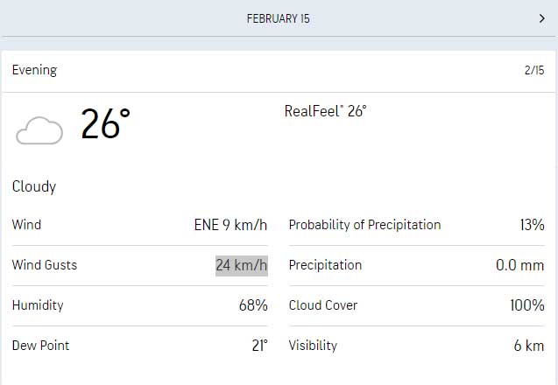Click the Dew Point label

[41, 346]
